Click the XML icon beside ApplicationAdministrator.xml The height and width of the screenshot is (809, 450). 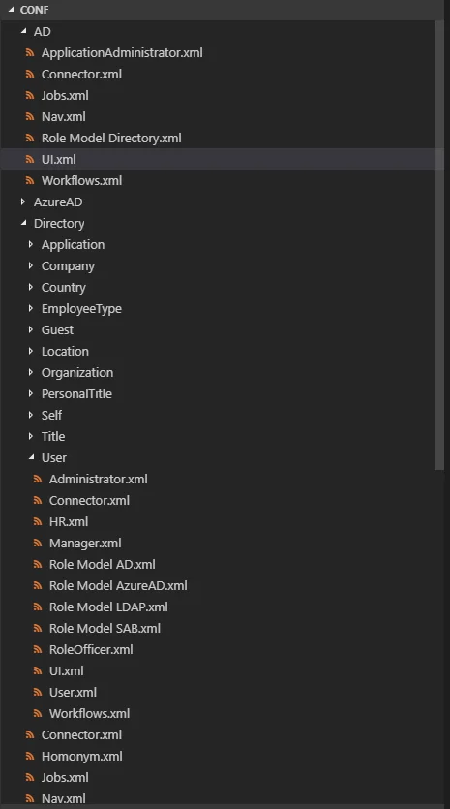click(x=30, y=52)
